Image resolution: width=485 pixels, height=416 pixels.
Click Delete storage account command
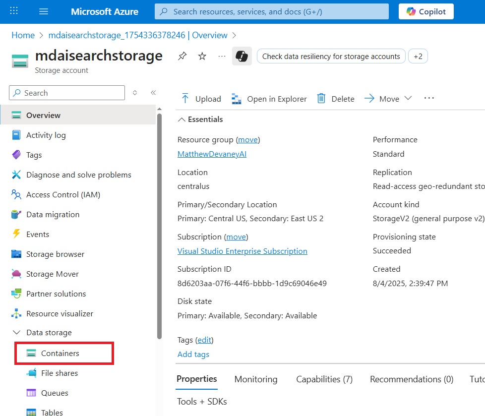(336, 99)
